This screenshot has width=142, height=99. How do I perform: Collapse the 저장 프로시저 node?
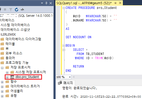click(2, 68)
